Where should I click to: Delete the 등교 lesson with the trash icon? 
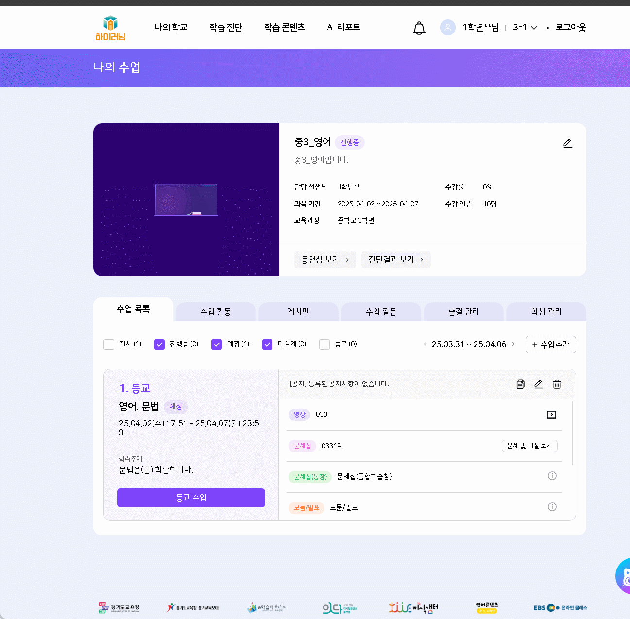[557, 384]
